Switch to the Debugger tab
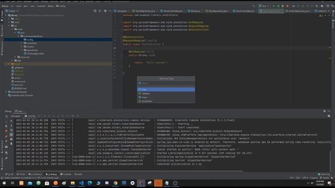The height and width of the screenshot is (188, 335). coord(16,116)
